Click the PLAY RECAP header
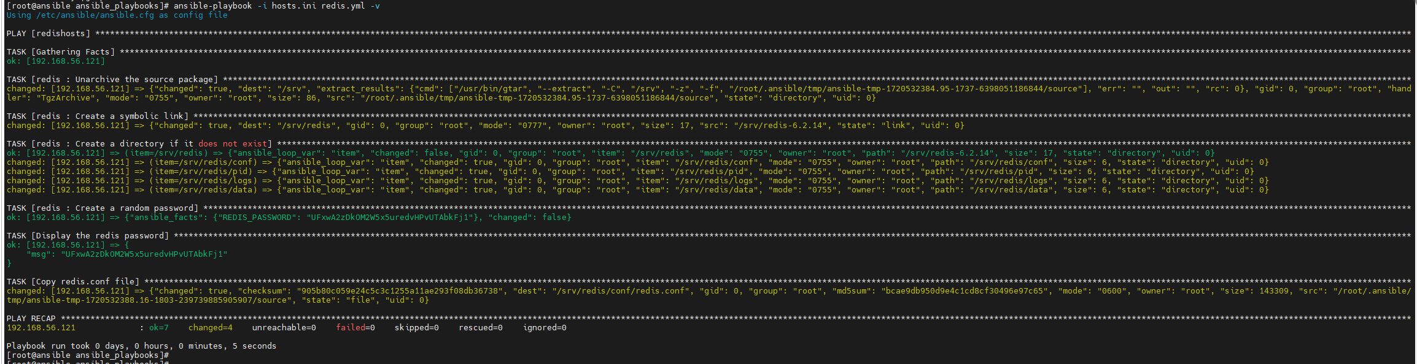 pyautogui.click(x=31, y=319)
